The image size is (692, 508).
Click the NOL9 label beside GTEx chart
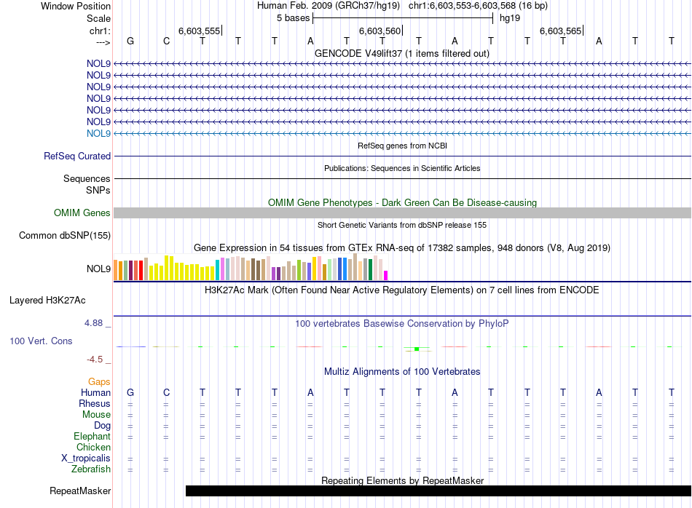(x=98, y=269)
